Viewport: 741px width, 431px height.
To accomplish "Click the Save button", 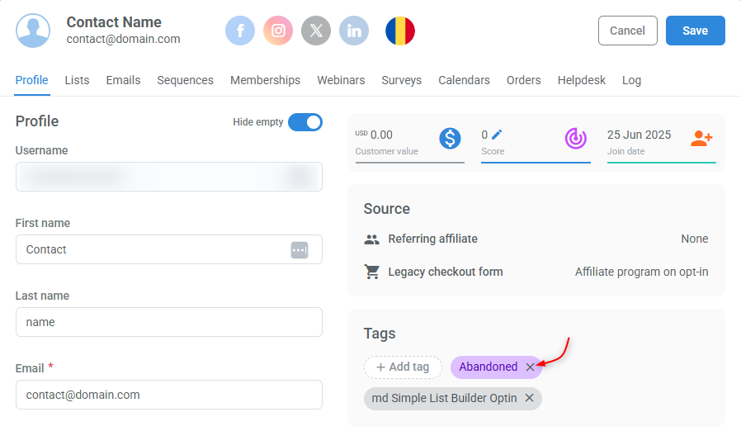I will pyautogui.click(x=695, y=31).
